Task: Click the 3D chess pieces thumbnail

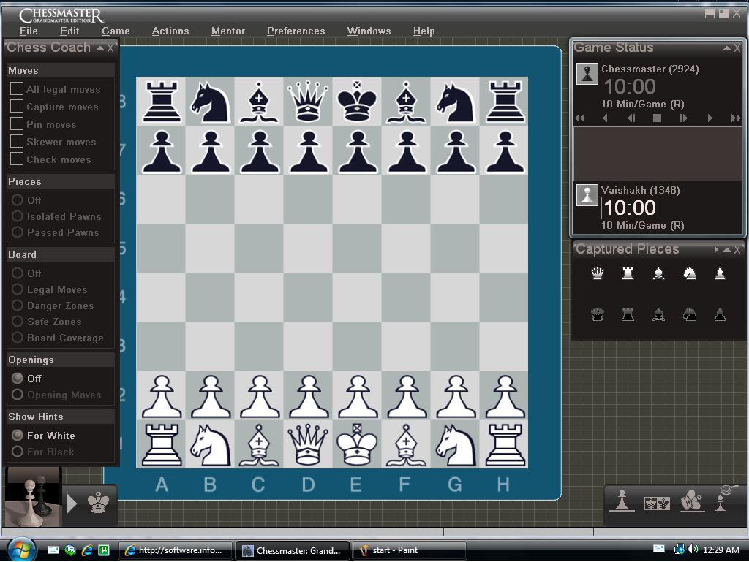Action: coord(32,496)
